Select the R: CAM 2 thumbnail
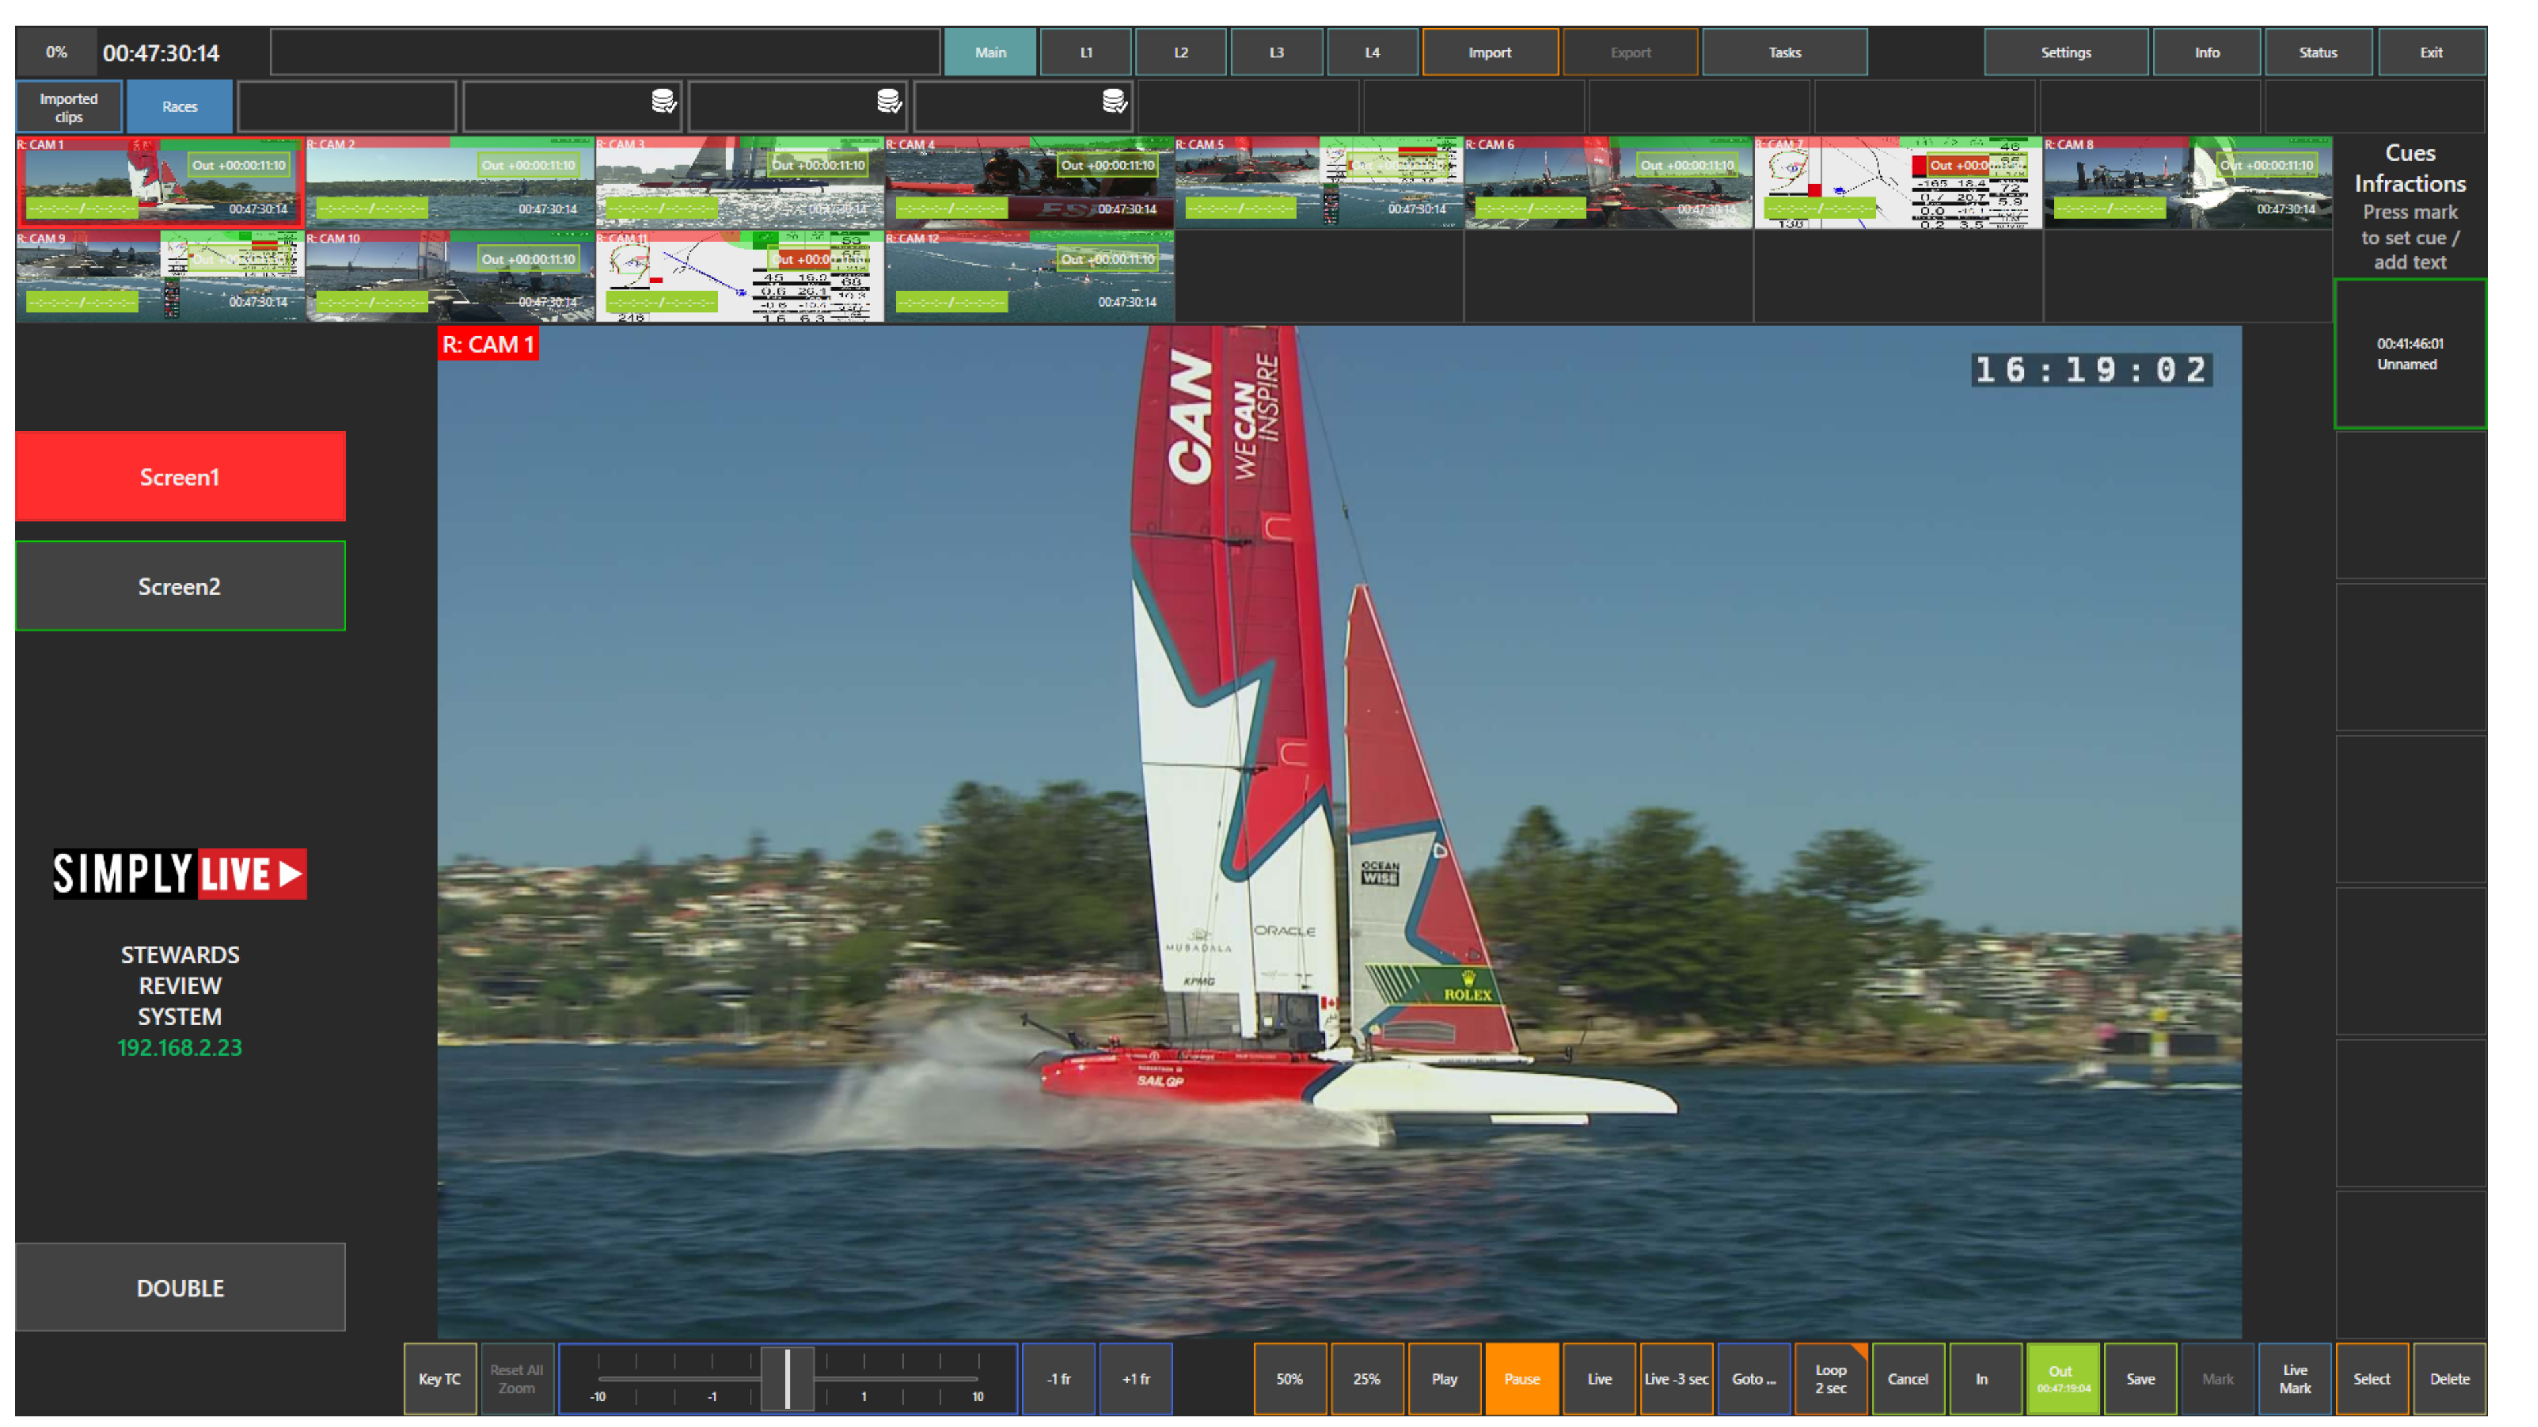 [449, 182]
